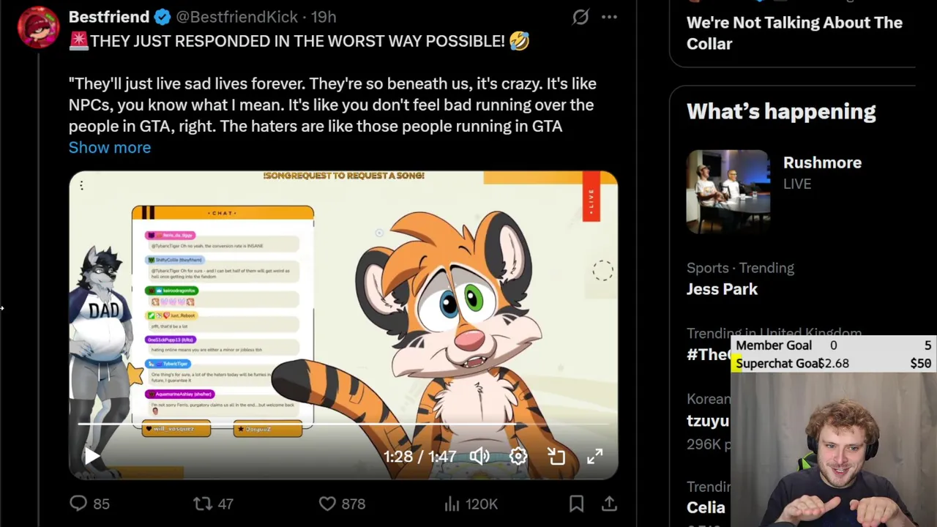
Task: Like the Bestfriend tweet
Action: (327, 504)
